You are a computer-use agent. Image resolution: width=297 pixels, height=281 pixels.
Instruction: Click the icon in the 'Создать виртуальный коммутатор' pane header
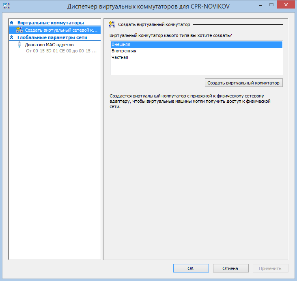click(112, 25)
